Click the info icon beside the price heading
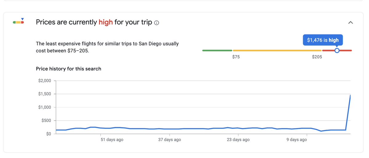Image resolution: width=369 pixels, height=158 pixels. point(157,23)
